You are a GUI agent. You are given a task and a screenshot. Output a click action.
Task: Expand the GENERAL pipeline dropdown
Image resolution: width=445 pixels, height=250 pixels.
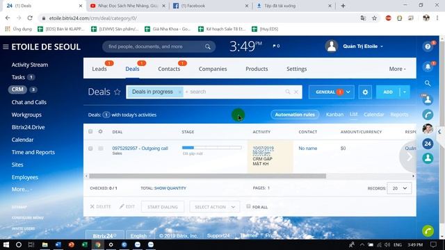tap(331, 92)
